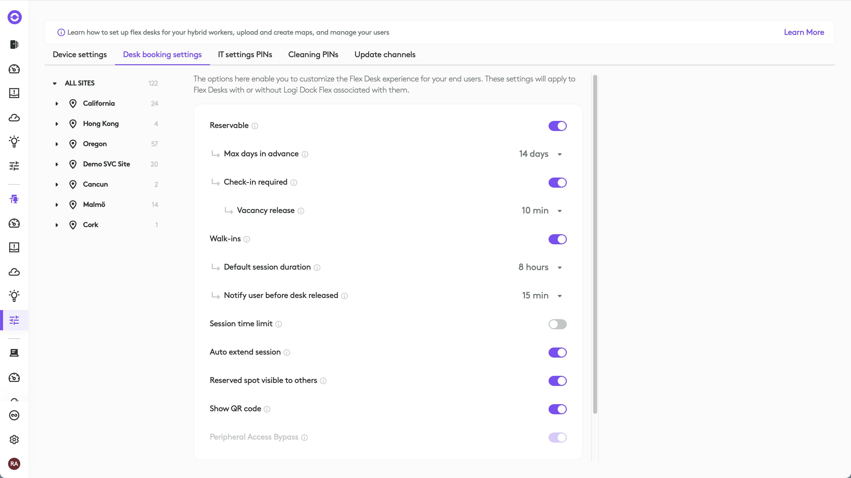Click info icon beside Show QR code
This screenshot has width=851, height=478.
[267, 409]
